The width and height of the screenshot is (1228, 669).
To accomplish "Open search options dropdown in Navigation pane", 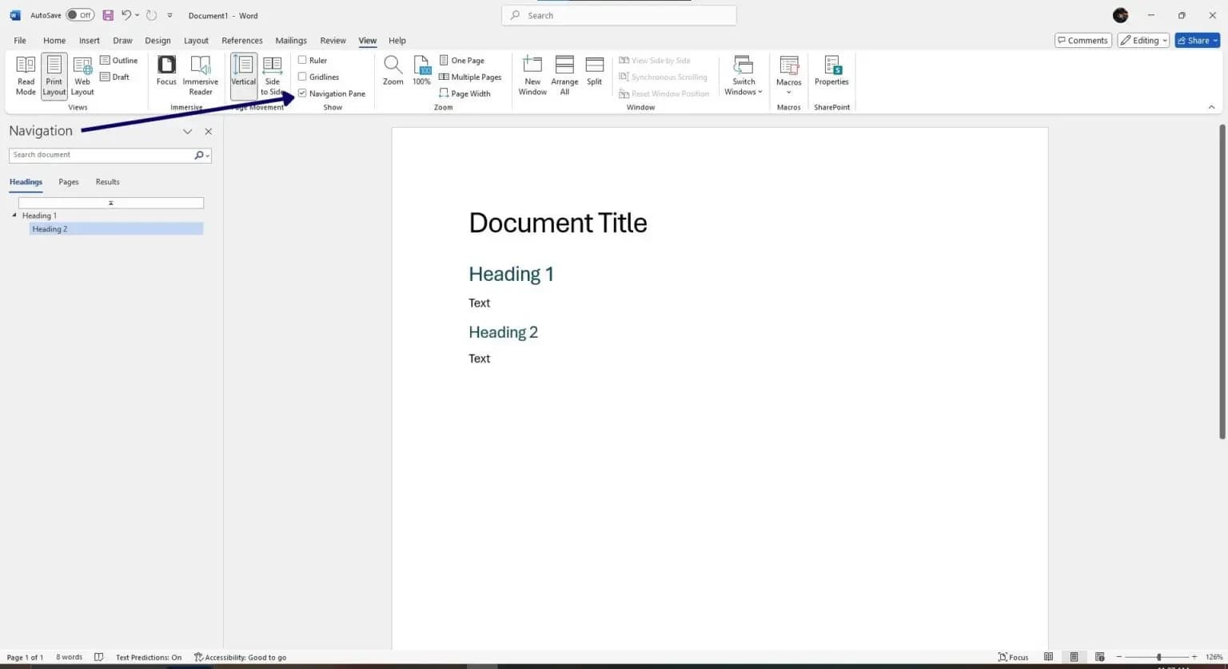I will pos(209,156).
